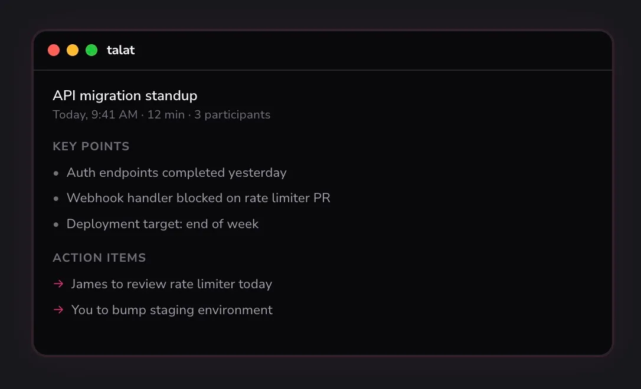The height and width of the screenshot is (389, 641).
Task: Select the ACTION ITEMS section header
Action: pos(99,258)
